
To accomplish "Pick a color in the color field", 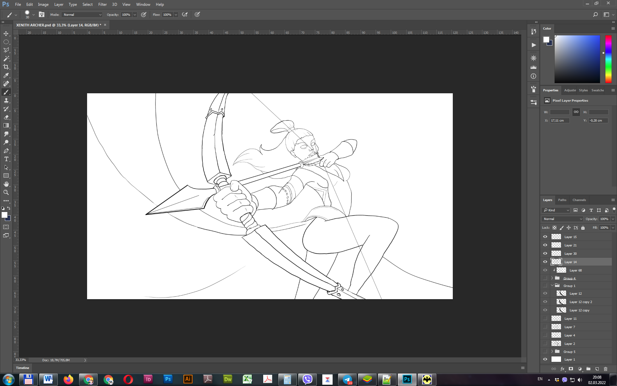I will click(577, 59).
